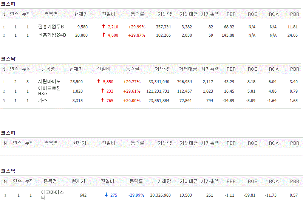The height and width of the screenshot is (211, 303).
Task: Click the first 코스닥 section heading
Action: coord(8,59)
